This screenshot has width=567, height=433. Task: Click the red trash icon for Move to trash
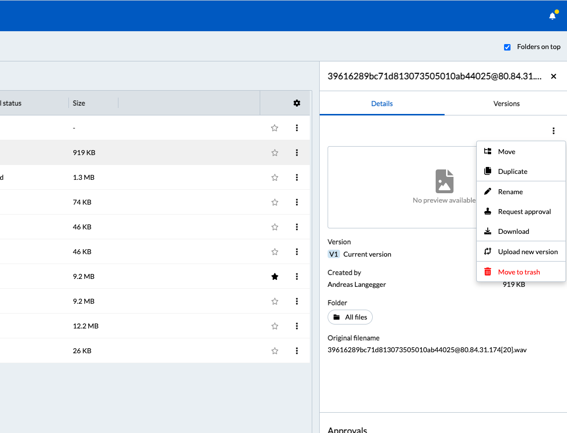click(x=488, y=271)
